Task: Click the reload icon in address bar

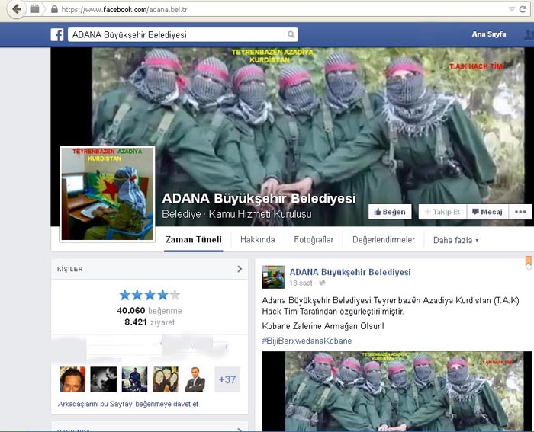Action: (x=523, y=9)
